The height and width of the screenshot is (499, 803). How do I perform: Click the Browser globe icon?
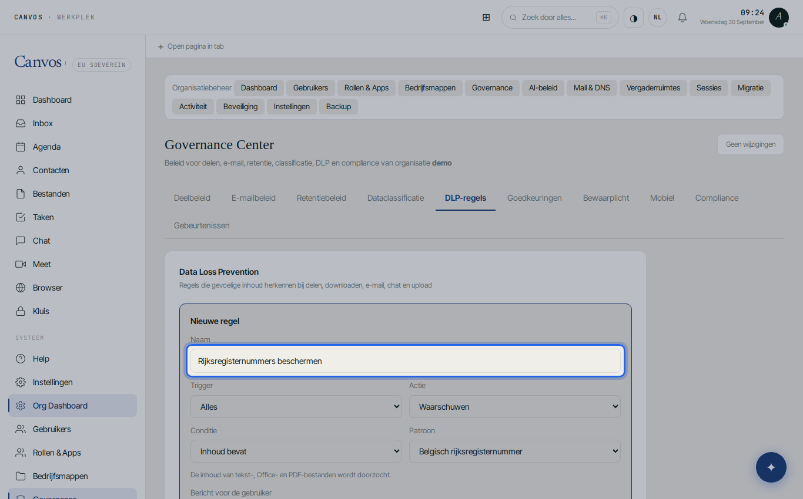21,288
